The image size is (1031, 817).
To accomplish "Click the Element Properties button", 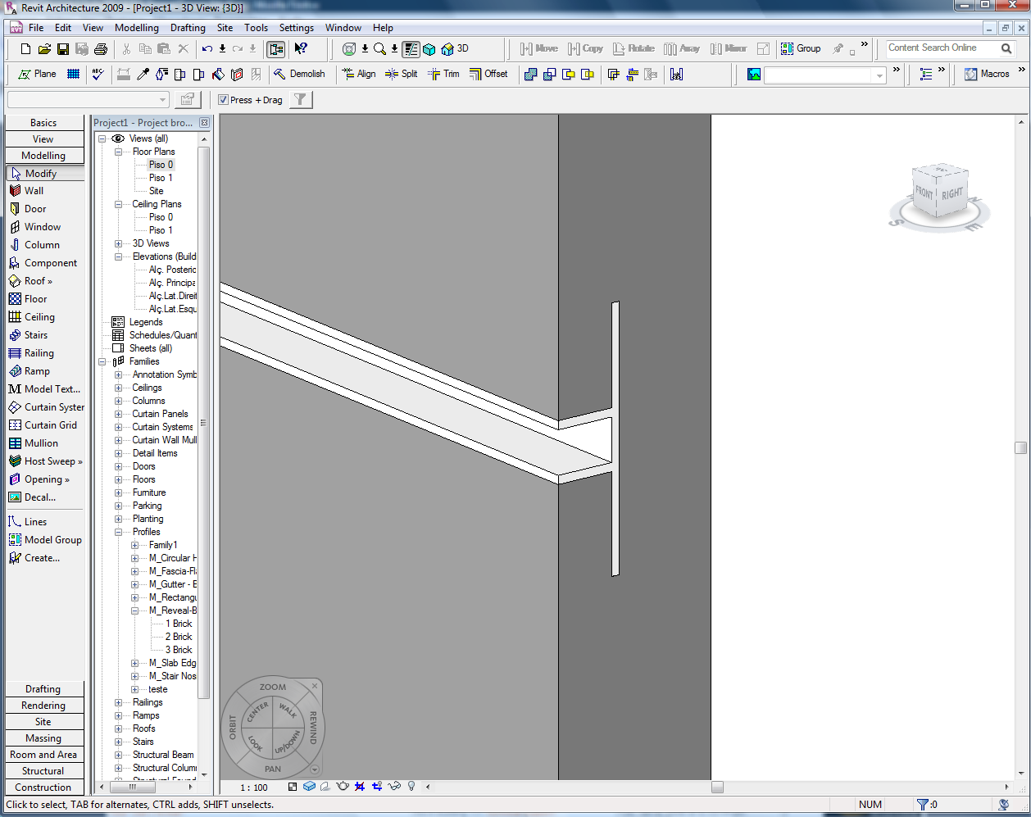I will pos(188,100).
